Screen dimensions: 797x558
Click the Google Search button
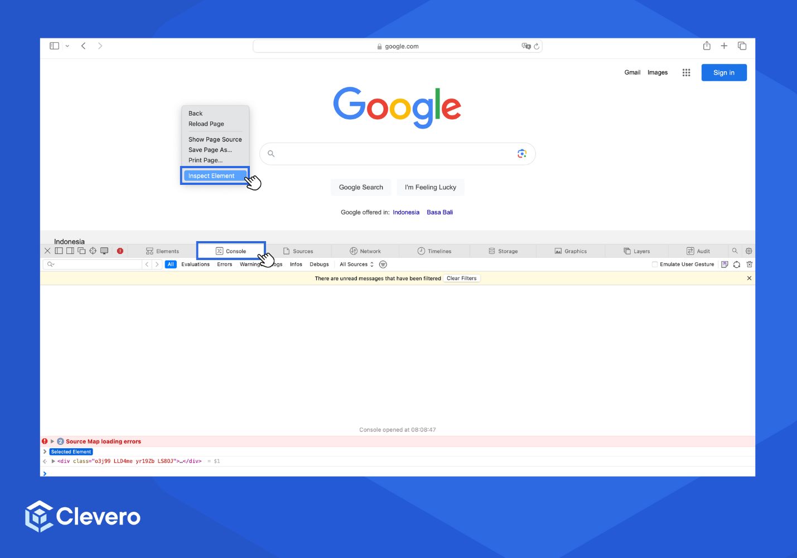coord(361,187)
